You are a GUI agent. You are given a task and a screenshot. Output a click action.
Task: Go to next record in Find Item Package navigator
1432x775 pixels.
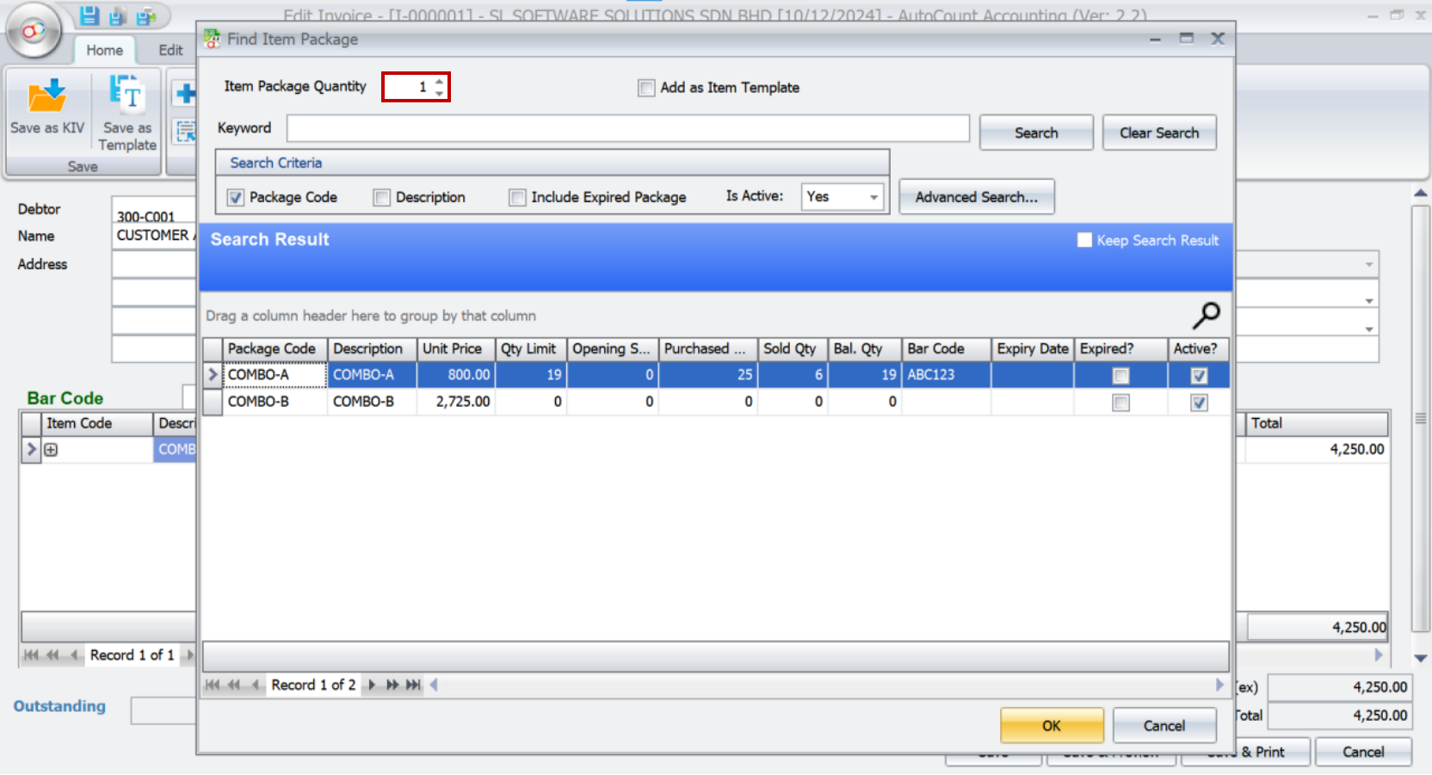point(372,686)
